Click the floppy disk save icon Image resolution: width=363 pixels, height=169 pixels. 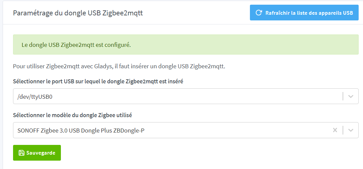pos(21,153)
